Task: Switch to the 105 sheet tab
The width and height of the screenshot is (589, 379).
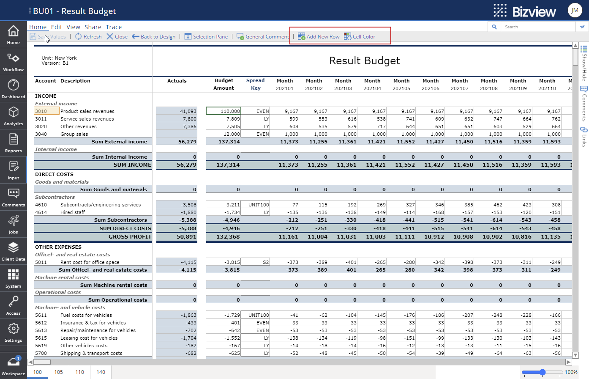Action: 58,372
